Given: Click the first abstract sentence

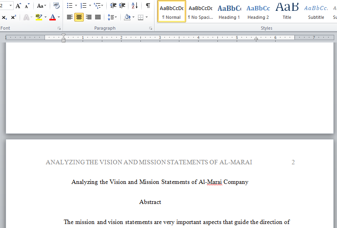Looking at the screenshot, I should (177, 222).
